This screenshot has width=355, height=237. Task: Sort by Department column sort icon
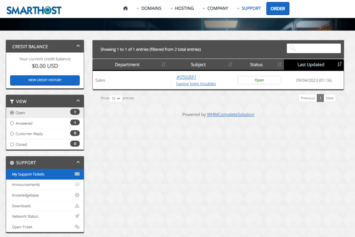[x=164, y=64]
